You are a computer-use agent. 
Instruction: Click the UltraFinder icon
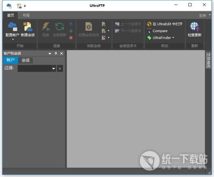point(149,38)
